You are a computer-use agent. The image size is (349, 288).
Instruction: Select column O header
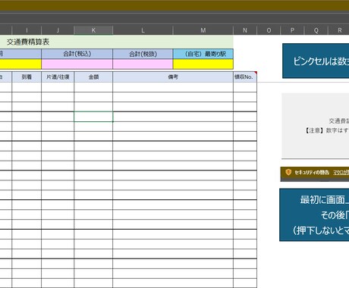click(x=269, y=30)
